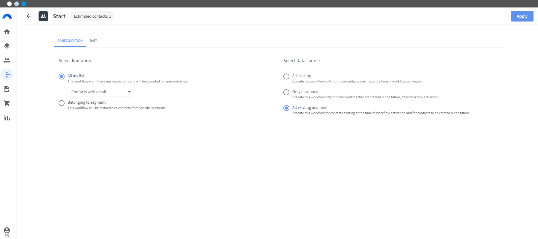
Task: Switch to the CONFIGURATION tab
Action: [x=70, y=41]
